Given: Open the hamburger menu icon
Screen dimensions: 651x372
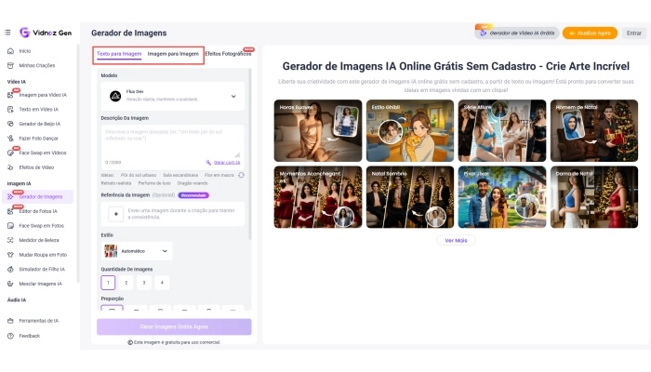Looking at the screenshot, I should coord(7,33).
